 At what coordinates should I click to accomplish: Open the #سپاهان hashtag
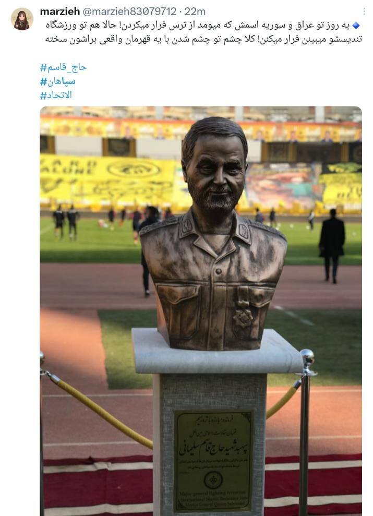click(x=57, y=81)
